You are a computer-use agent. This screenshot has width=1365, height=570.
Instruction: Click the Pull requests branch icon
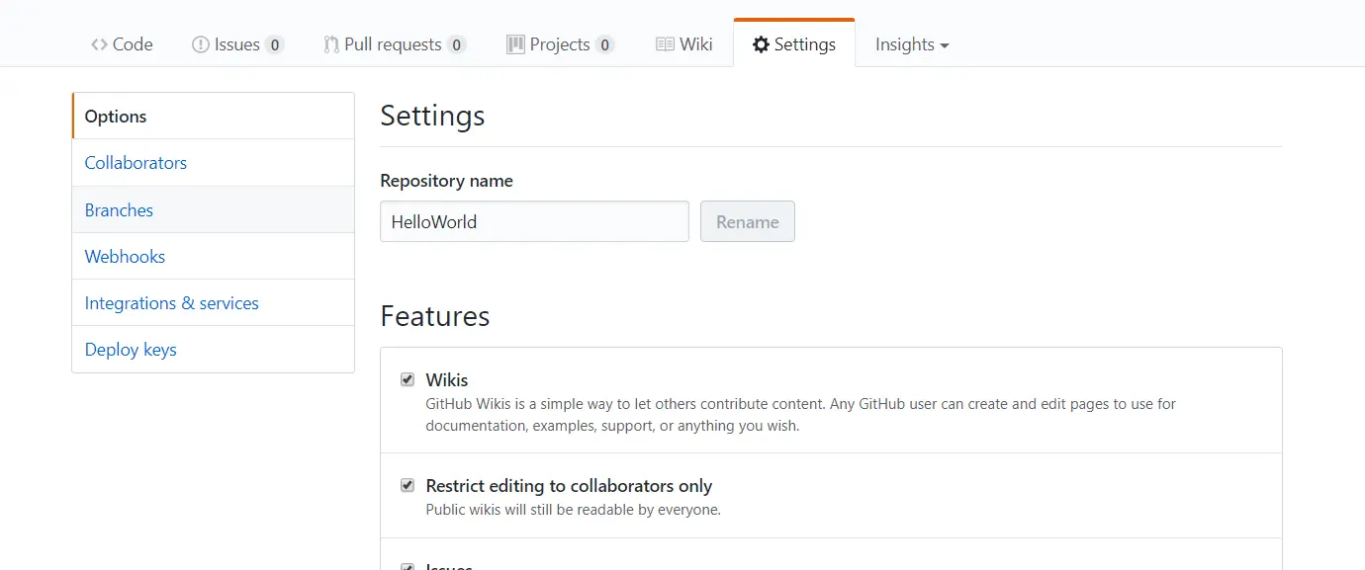point(331,44)
